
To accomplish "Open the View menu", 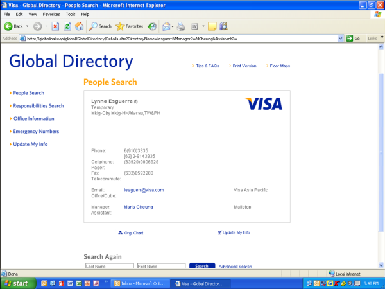I will pos(33,15).
